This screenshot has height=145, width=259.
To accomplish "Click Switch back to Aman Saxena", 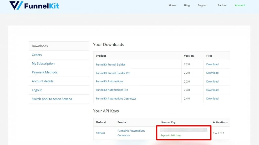I will (59, 99).
